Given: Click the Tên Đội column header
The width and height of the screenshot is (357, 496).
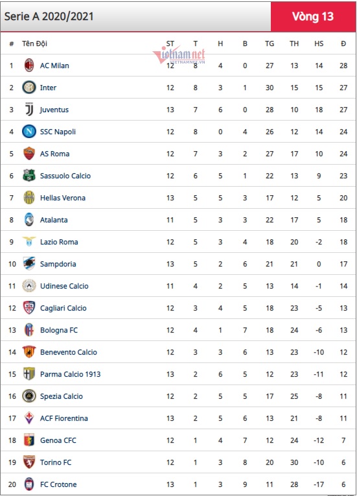Looking at the screenshot, I should (34, 43).
